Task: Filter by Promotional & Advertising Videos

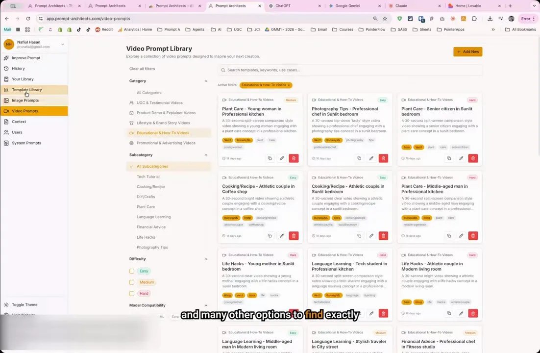Action: point(169,143)
